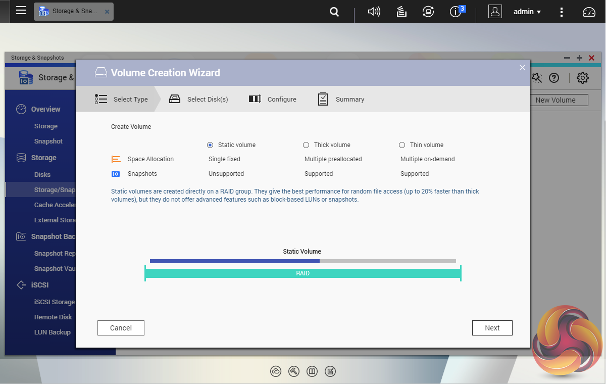Screen dimensions: 606x385
Task: Open the global Search icon
Action: click(x=334, y=11)
